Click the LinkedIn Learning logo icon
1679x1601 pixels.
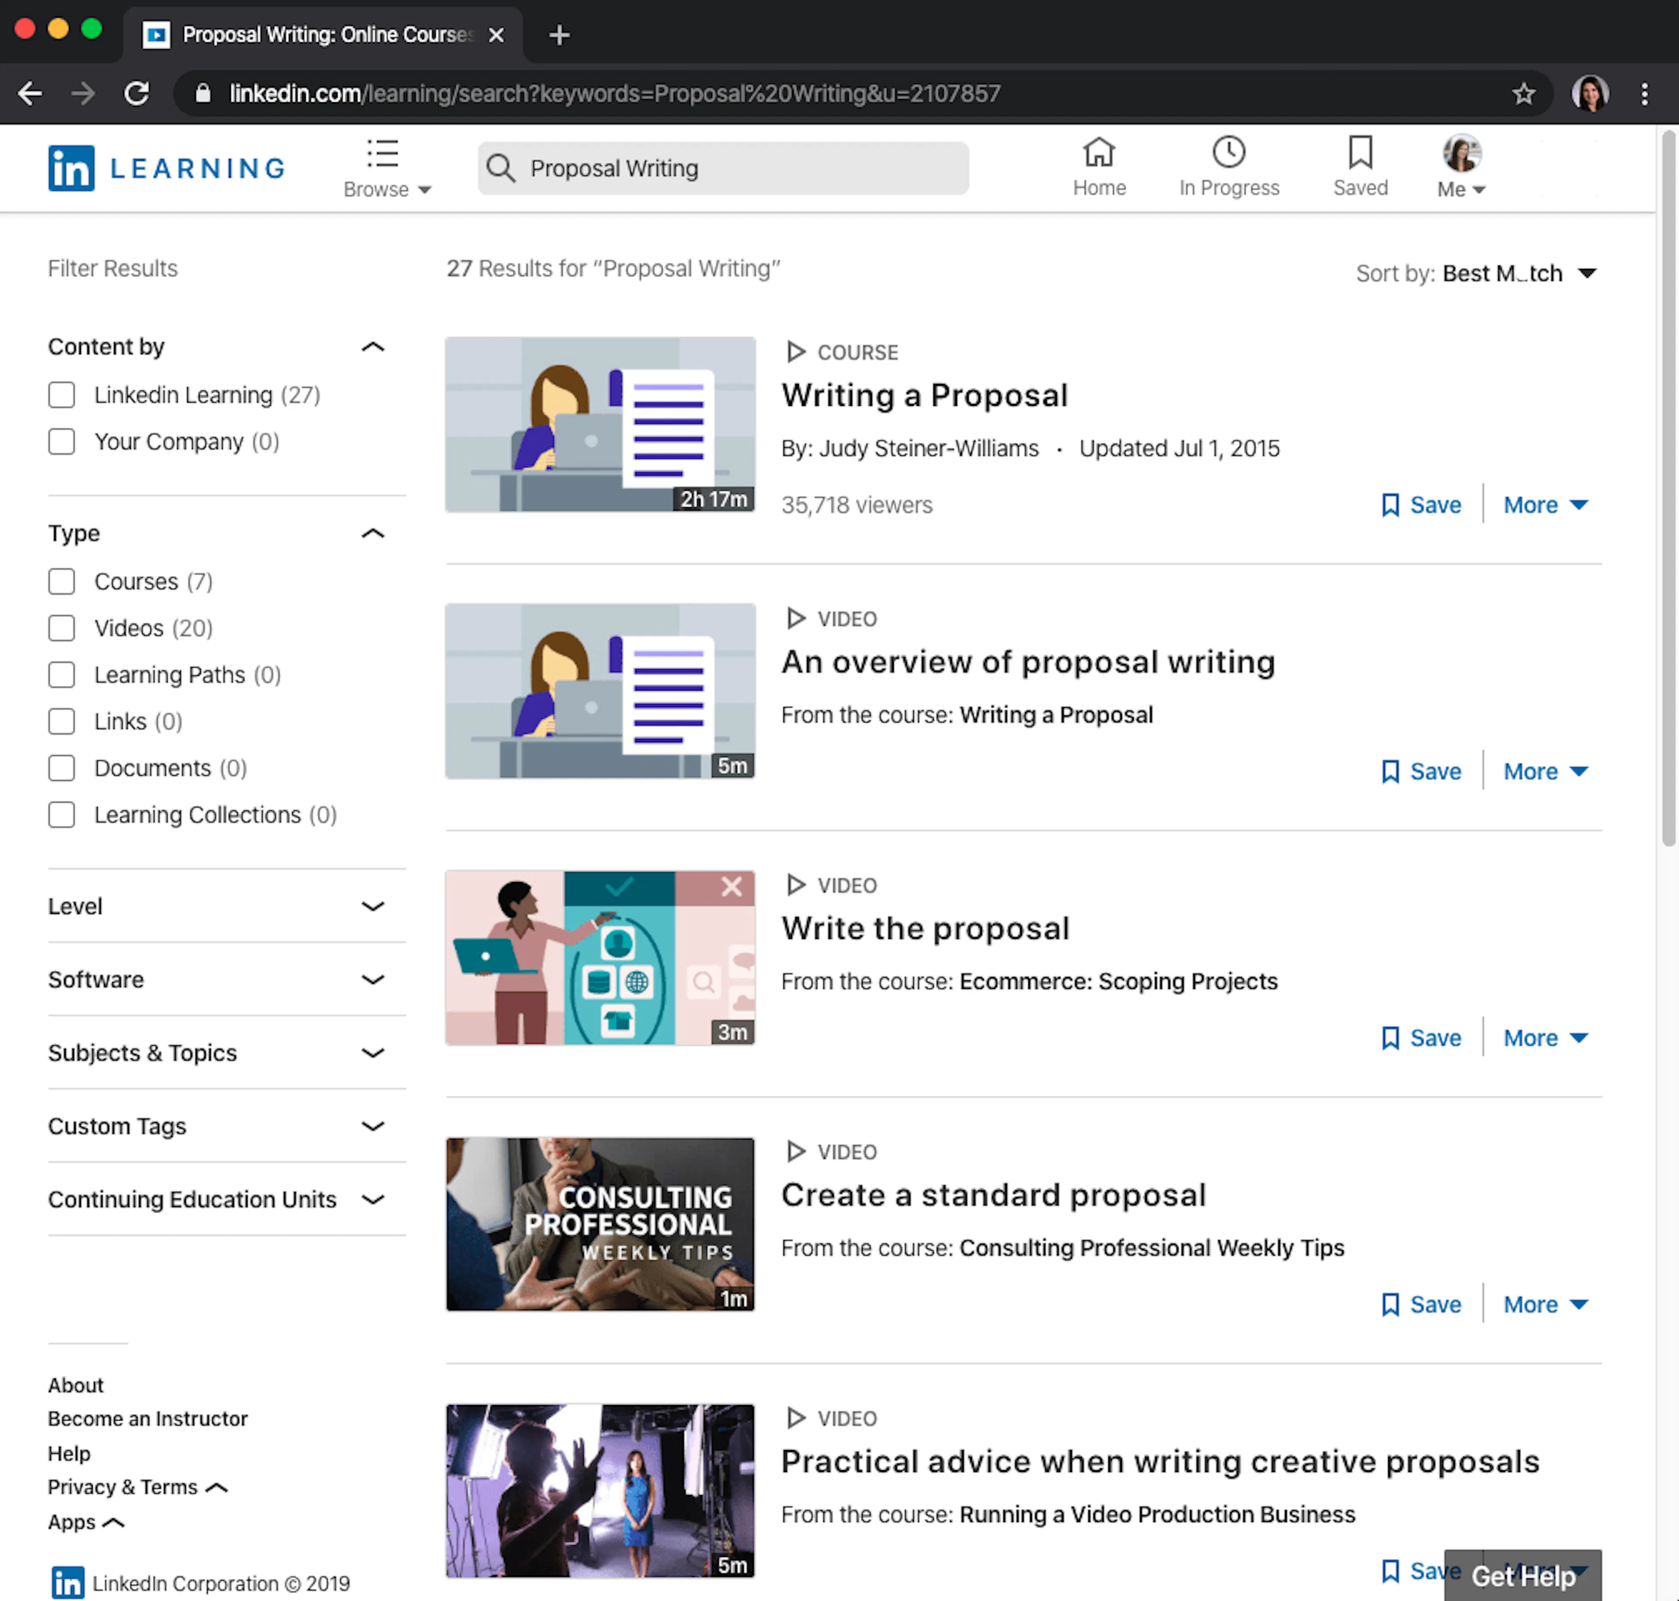pyautogui.click(x=71, y=168)
